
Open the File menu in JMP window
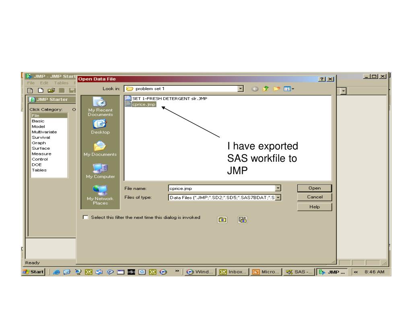(31, 83)
